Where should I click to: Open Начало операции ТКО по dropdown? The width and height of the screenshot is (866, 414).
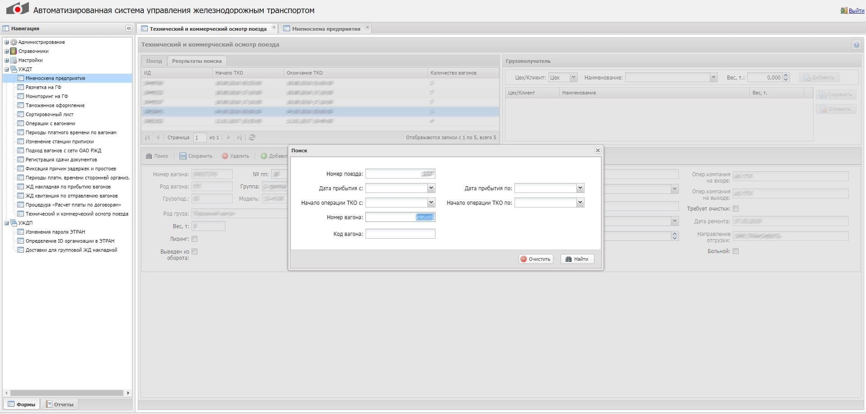580,202
